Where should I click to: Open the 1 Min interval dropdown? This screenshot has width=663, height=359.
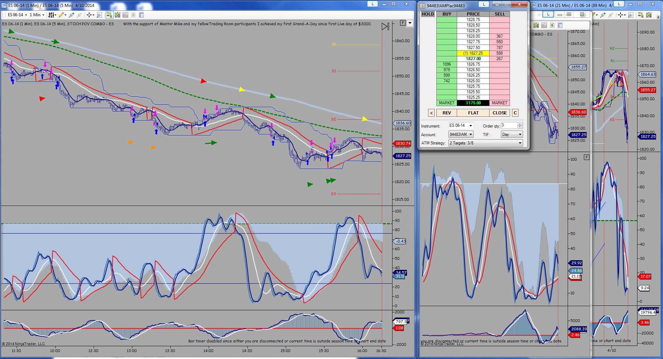(37, 15)
